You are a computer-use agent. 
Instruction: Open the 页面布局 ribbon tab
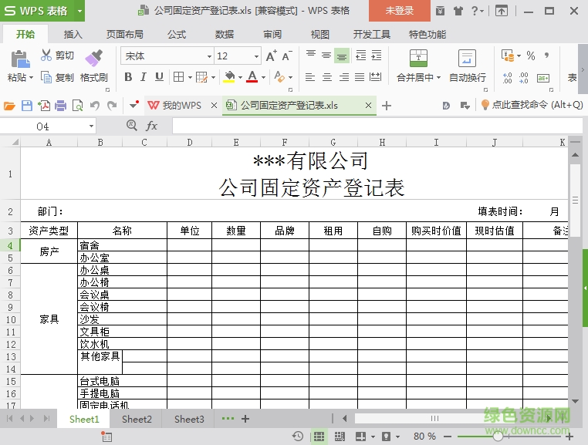(x=125, y=35)
